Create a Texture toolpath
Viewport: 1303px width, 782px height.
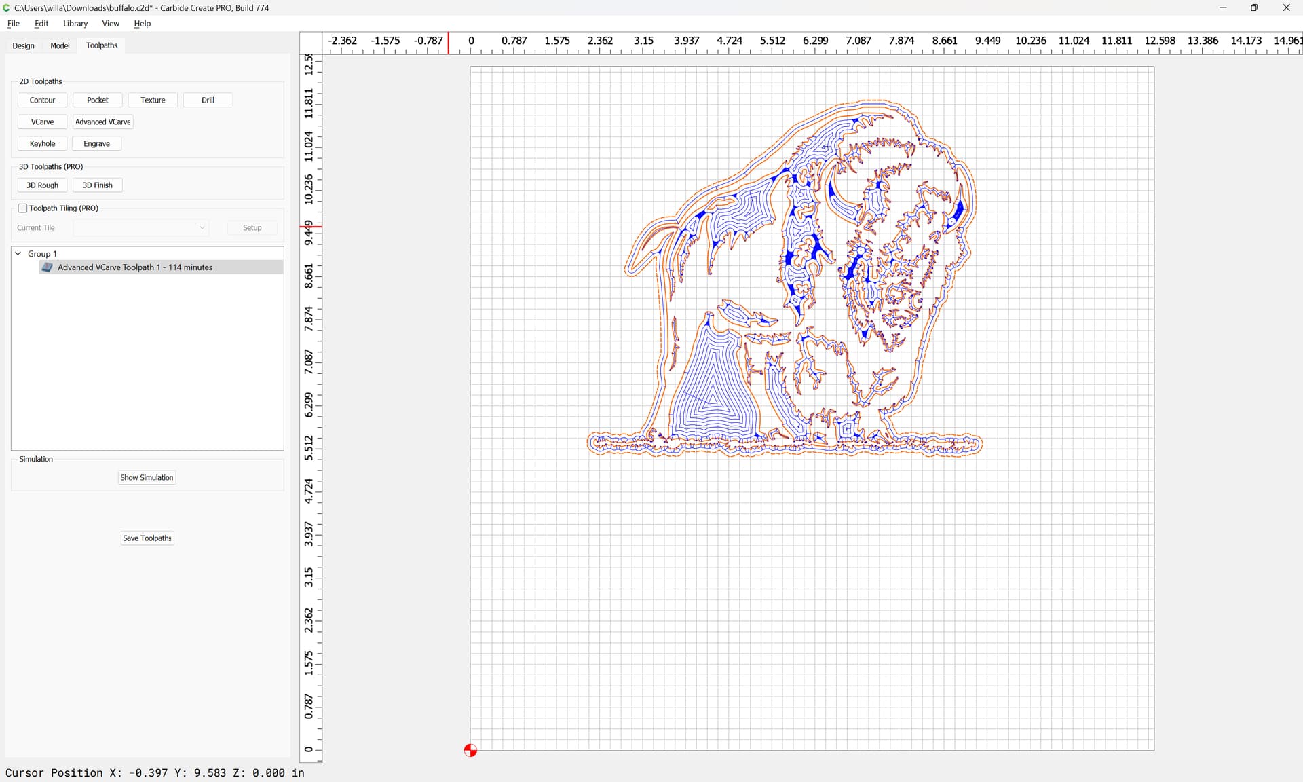coord(153,100)
